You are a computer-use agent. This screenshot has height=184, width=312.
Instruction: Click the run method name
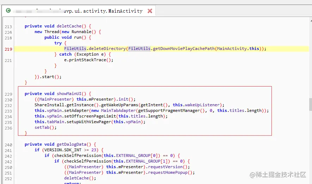tap(78, 37)
